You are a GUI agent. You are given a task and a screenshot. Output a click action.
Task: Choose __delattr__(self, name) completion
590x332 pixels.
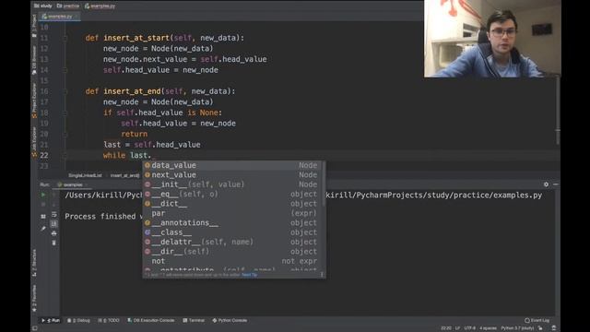click(232, 242)
